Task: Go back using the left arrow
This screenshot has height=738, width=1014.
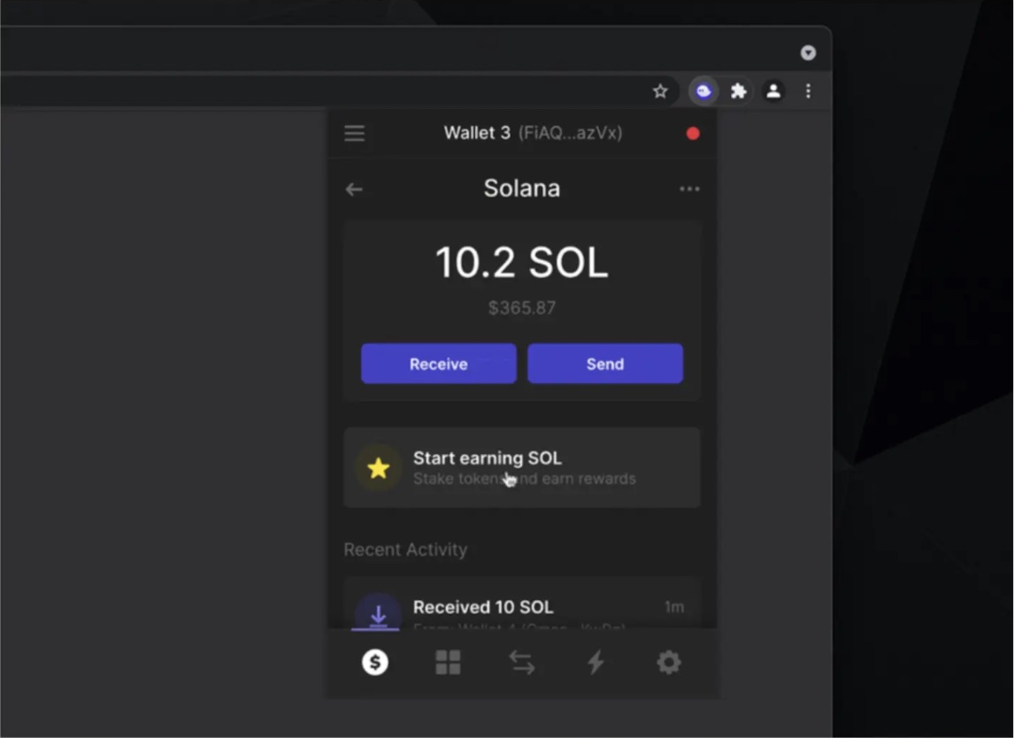Action: pos(354,188)
